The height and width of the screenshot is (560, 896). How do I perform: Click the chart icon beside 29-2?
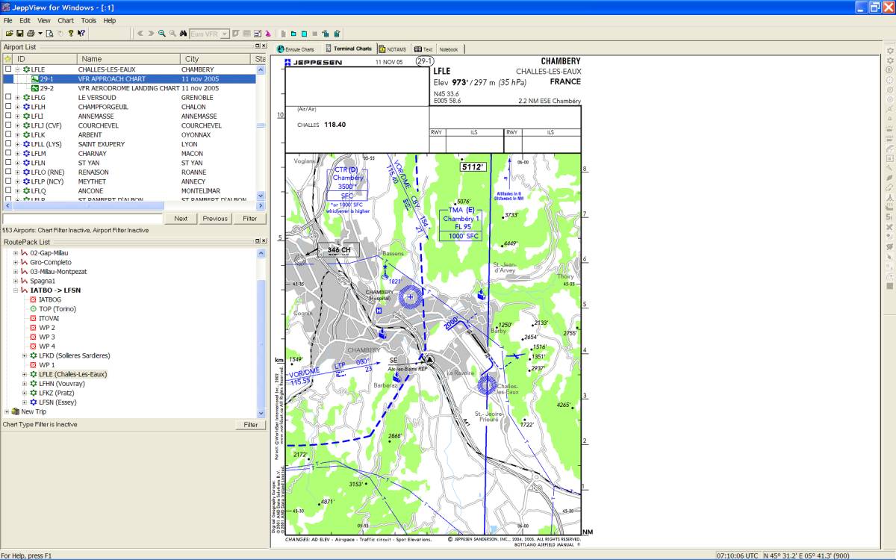(34, 88)
